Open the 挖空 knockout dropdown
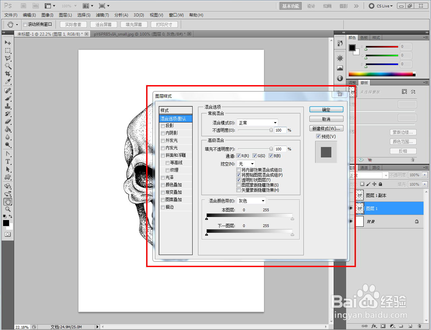The height and width of the screenshot is (330, 431). (246, 164)
